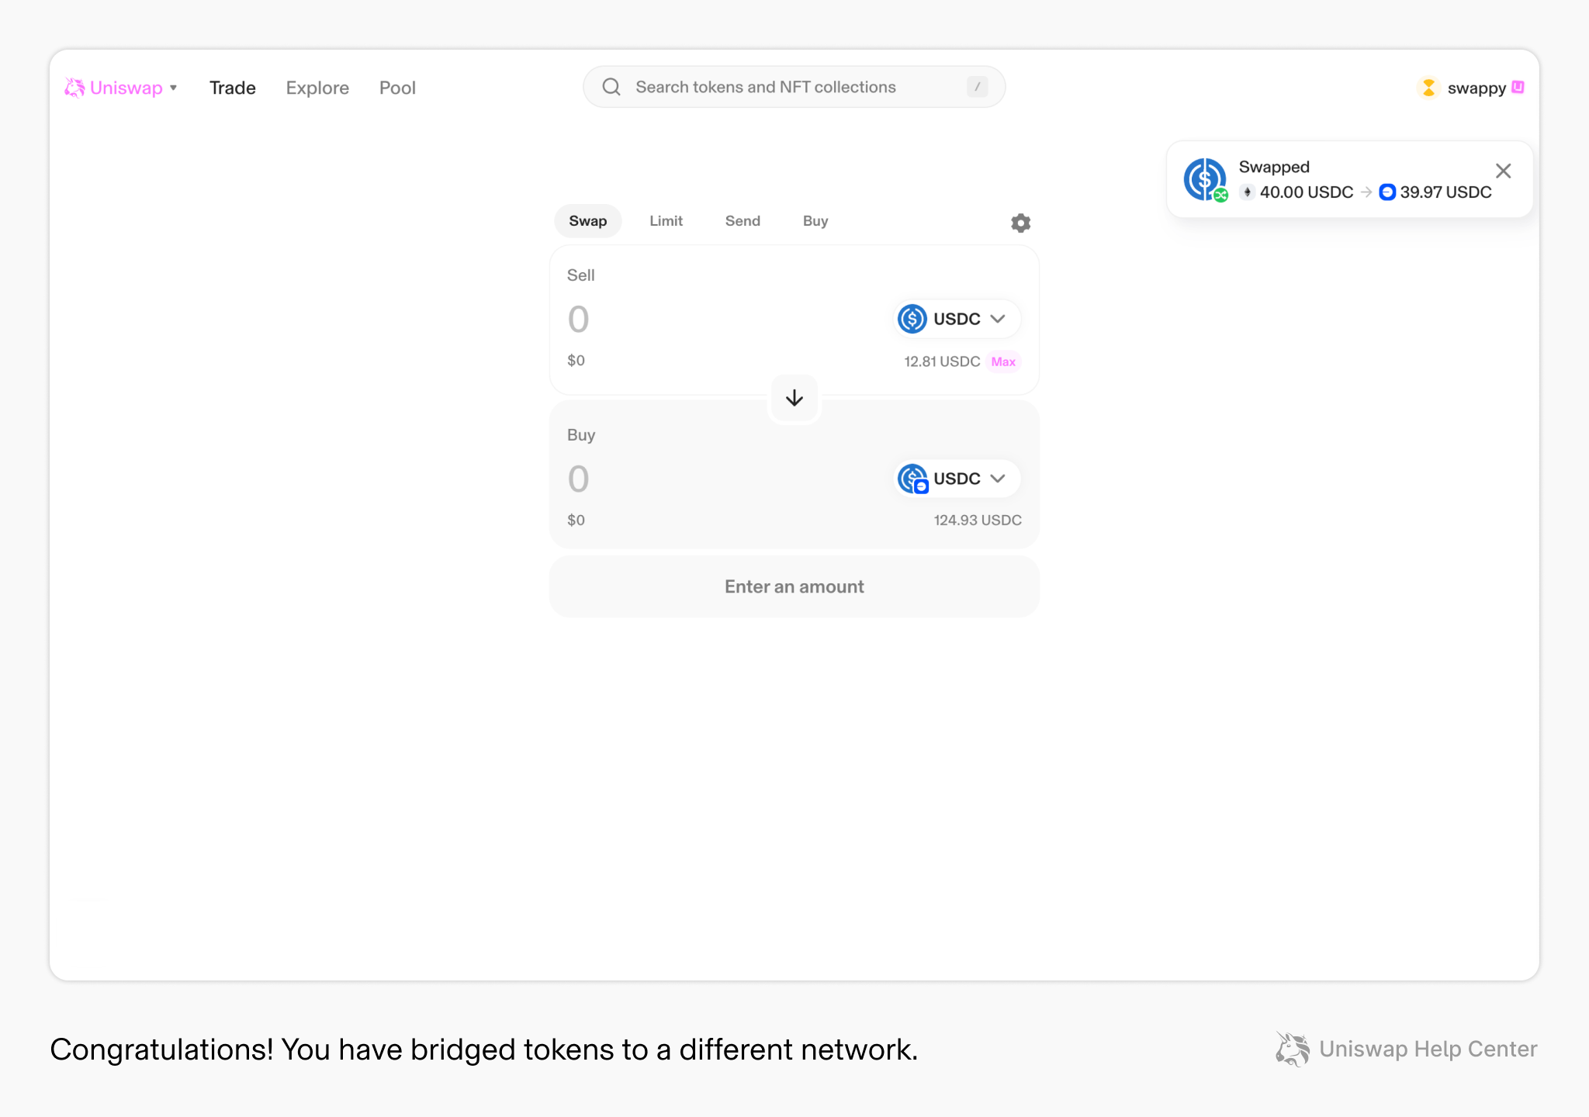Click the 39.97 USDC amount in notification
This screenshot has width=1589, height=1117.
point(1445,192)
